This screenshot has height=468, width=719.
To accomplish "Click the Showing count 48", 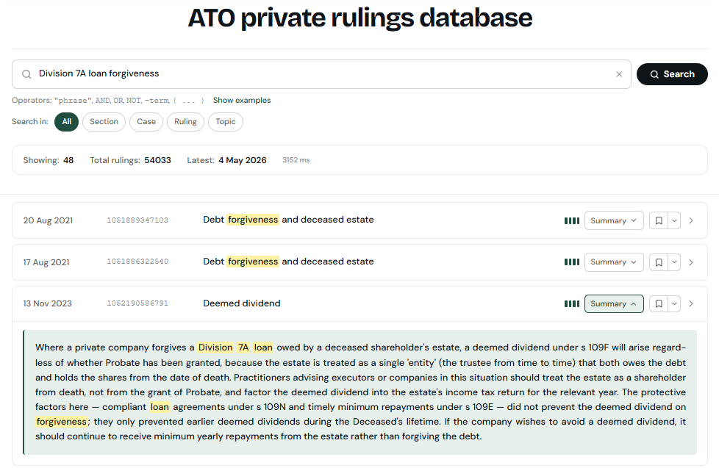I will [x=68, y=160].
